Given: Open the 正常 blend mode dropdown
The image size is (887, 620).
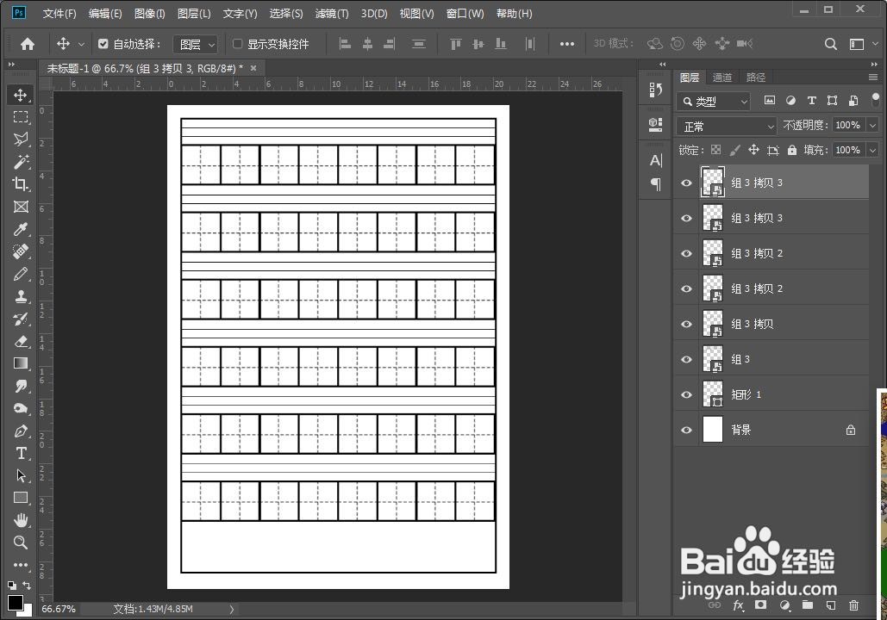Looking at the screenshot, I should [727, 126].
